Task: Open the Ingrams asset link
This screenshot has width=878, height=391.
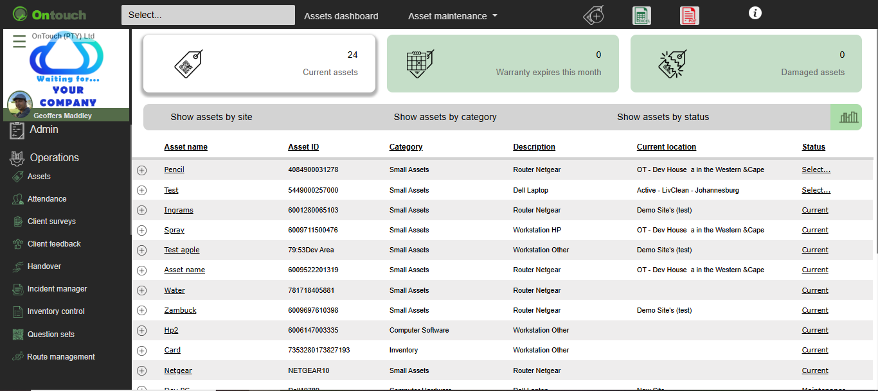Action: [x=179, y=210]
